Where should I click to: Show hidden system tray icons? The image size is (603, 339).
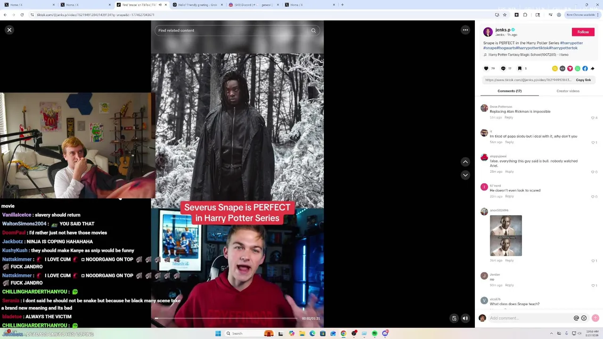[553, 334]
